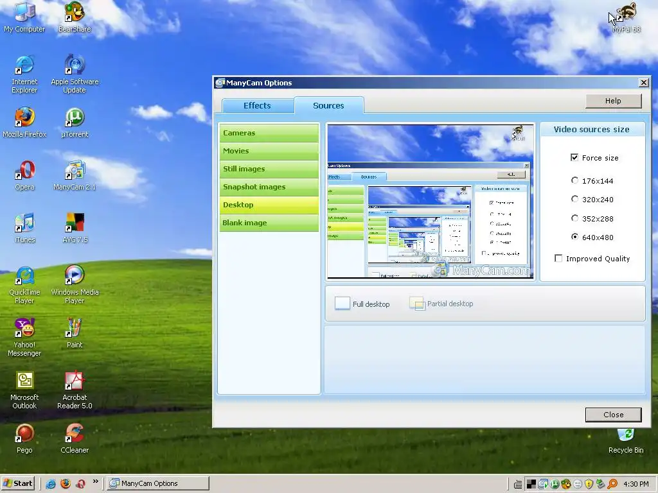Click the Help button

(613, 101)
